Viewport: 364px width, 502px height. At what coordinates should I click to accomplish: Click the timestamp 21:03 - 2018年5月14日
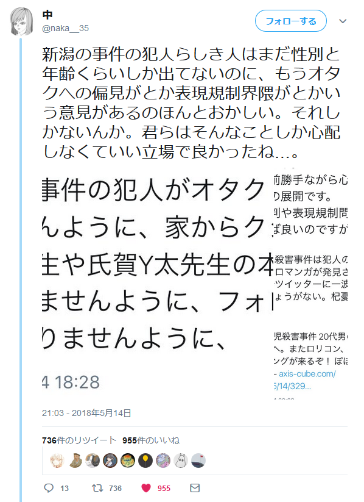click(86, 413)
